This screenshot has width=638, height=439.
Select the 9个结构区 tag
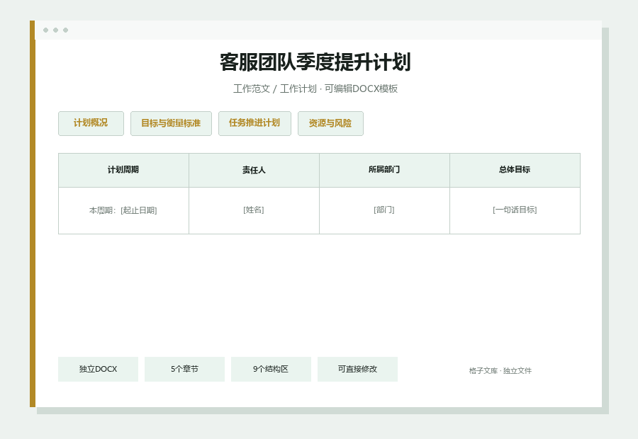tap(271, 369)
